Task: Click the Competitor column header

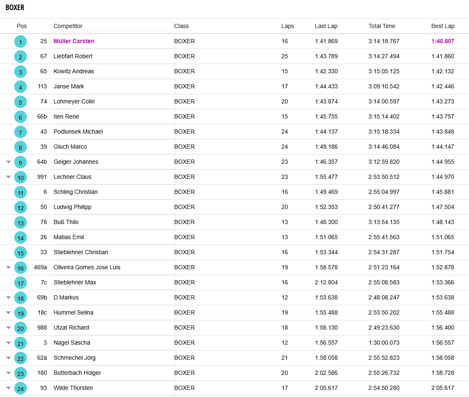Action: [x=68, y=26]
